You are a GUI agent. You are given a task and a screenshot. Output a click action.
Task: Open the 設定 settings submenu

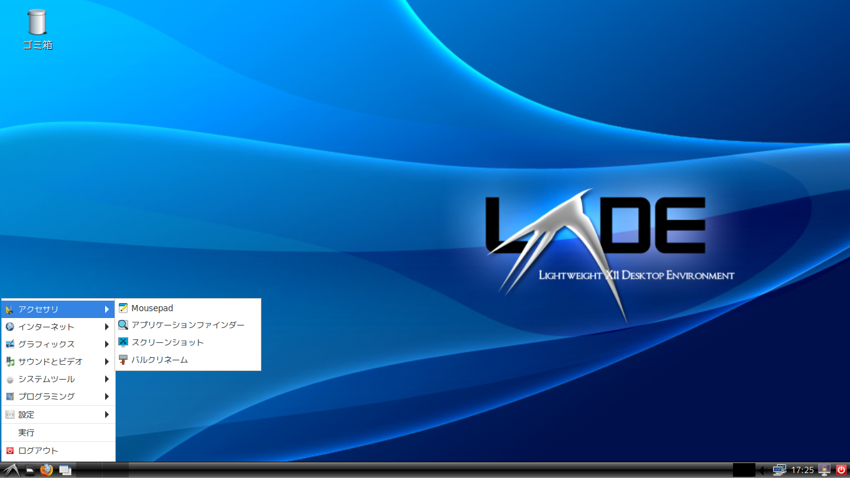pos(58,415)
